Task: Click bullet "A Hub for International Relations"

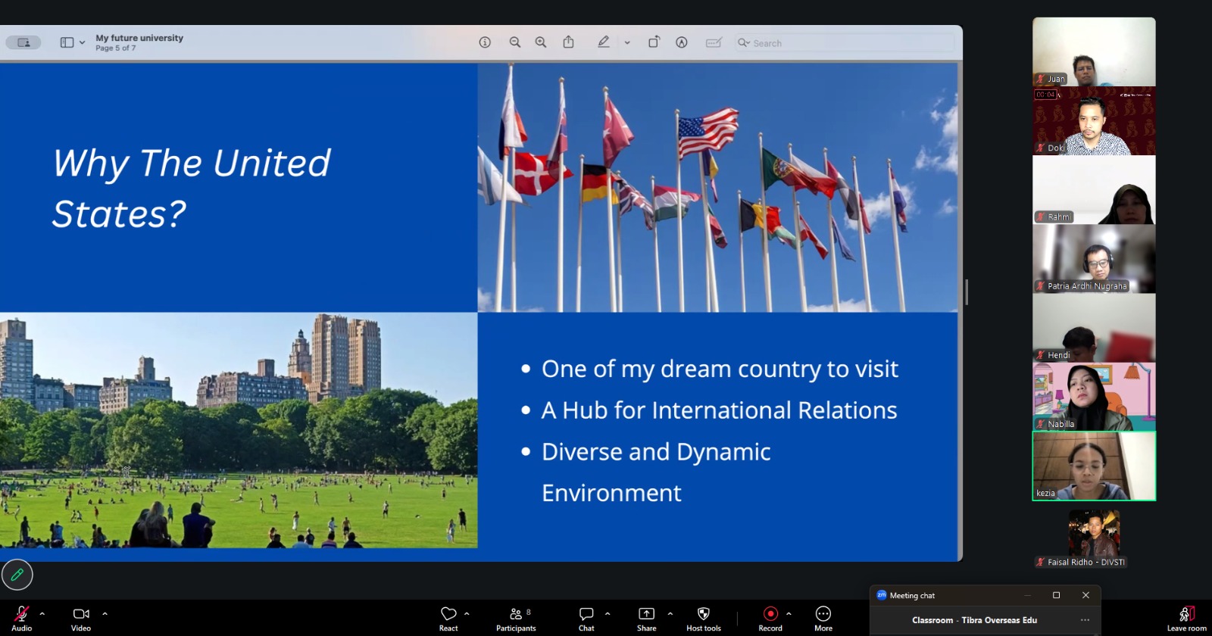Action: tap(719, 410)
